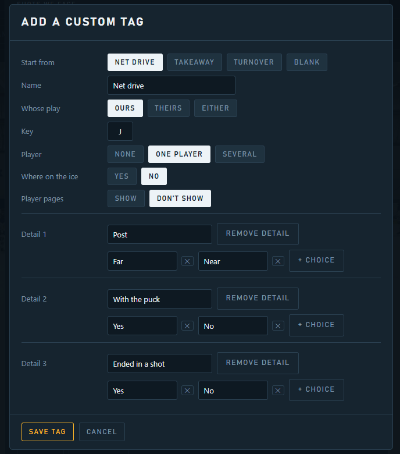Remove Detail 3 with Remove Detail button
400x454 pixels.
pos(258,363)
